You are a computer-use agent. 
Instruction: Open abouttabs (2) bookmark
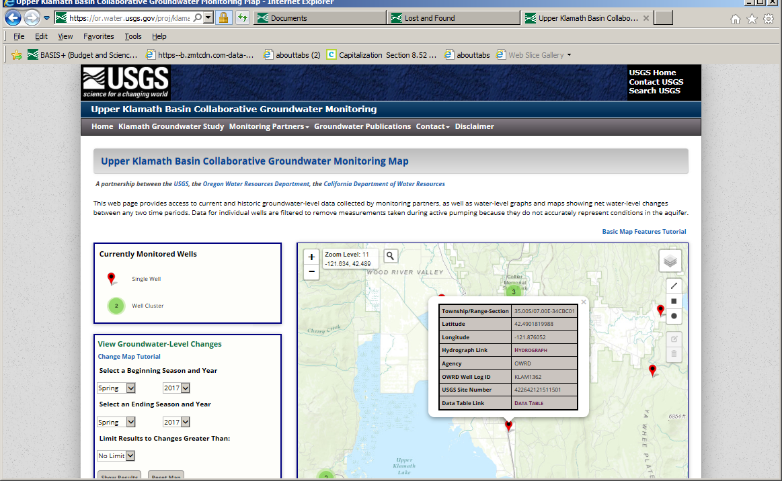(x=292, y=55)
